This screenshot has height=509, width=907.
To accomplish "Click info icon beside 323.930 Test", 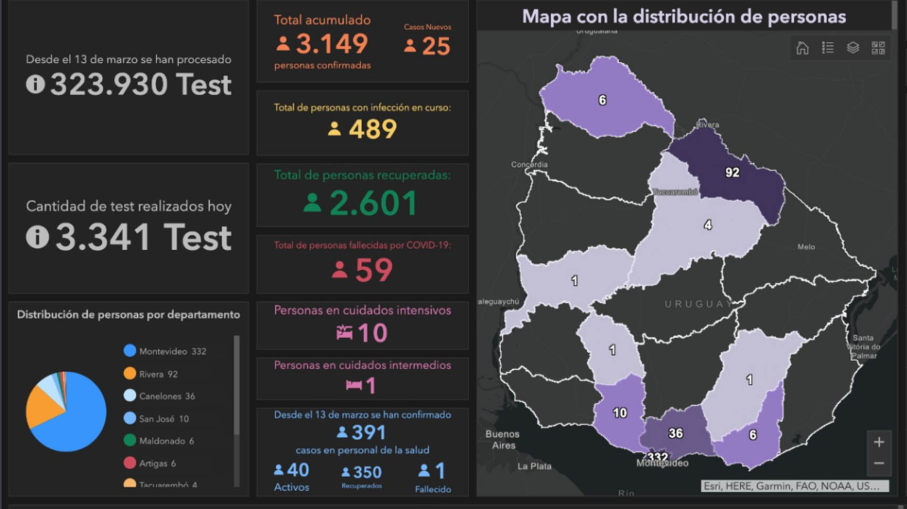I will [x=36, y=84].
